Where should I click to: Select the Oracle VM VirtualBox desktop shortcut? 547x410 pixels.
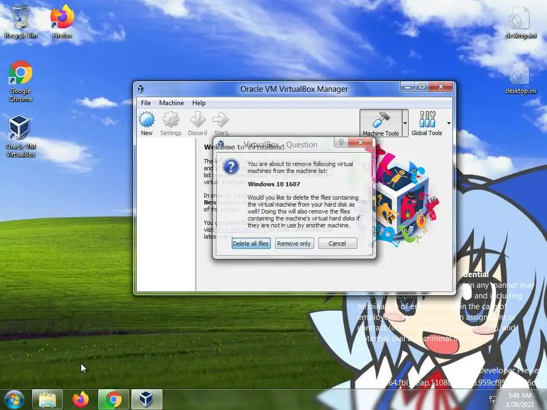click(21, 137)
